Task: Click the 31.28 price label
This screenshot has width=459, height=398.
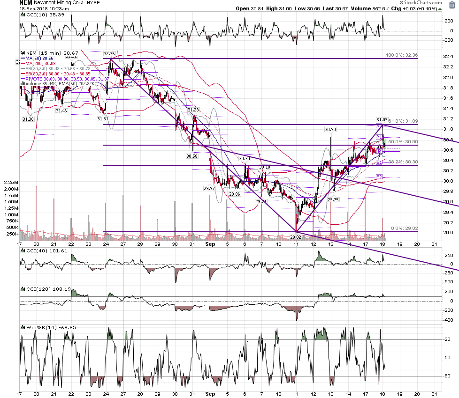Action: click(x=193, y=110)
